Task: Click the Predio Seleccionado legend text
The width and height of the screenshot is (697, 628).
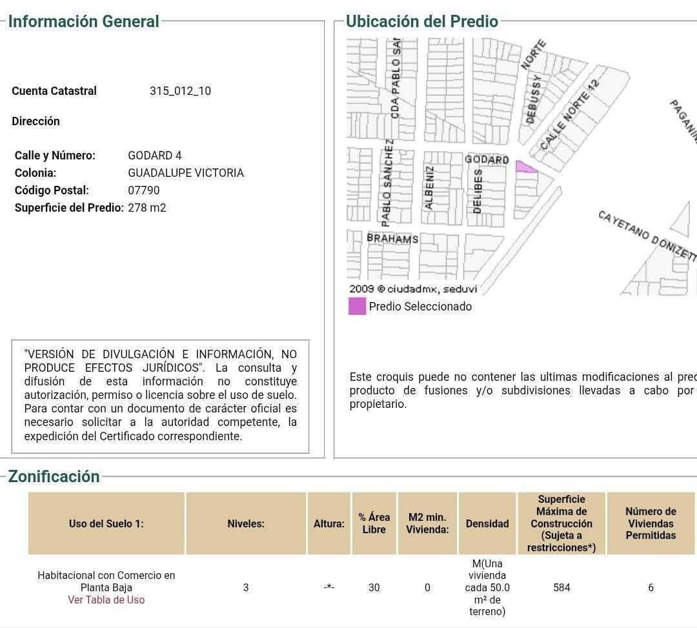Action: pyautogui.click(x=421, y=306)
